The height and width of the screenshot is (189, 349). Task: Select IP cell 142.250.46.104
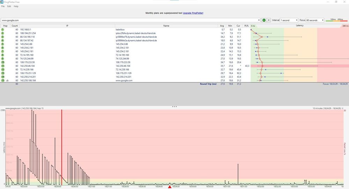(x=27, y=66)
